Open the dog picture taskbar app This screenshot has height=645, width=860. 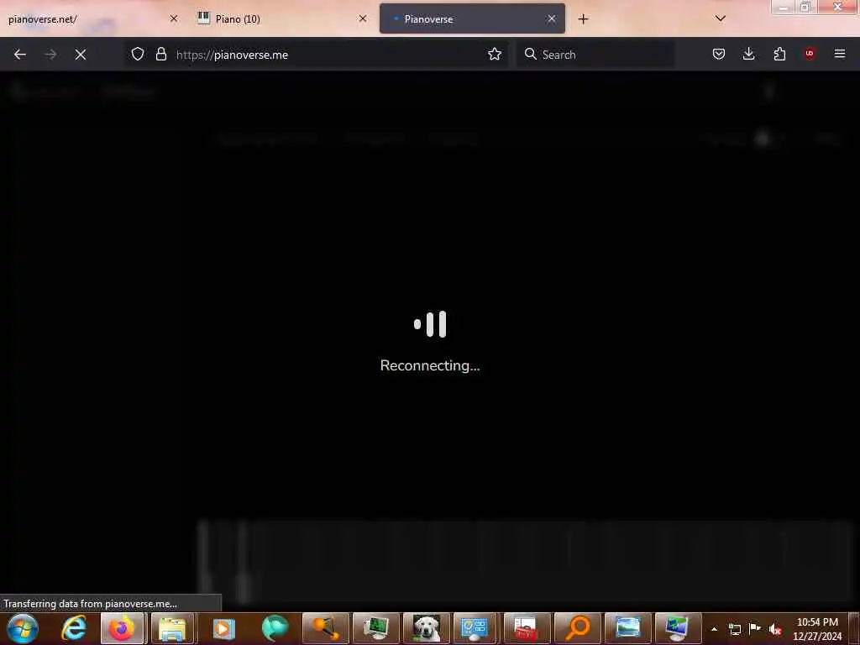coord(427,628)
